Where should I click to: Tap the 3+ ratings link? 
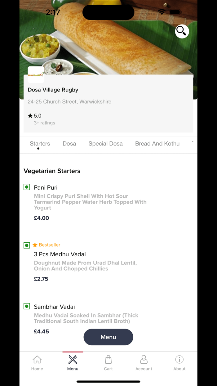[44, 123]
